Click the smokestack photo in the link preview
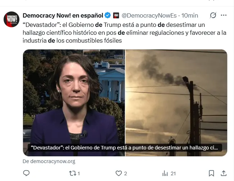The width and height of the screenshot is (234, 181). point(176,103)
